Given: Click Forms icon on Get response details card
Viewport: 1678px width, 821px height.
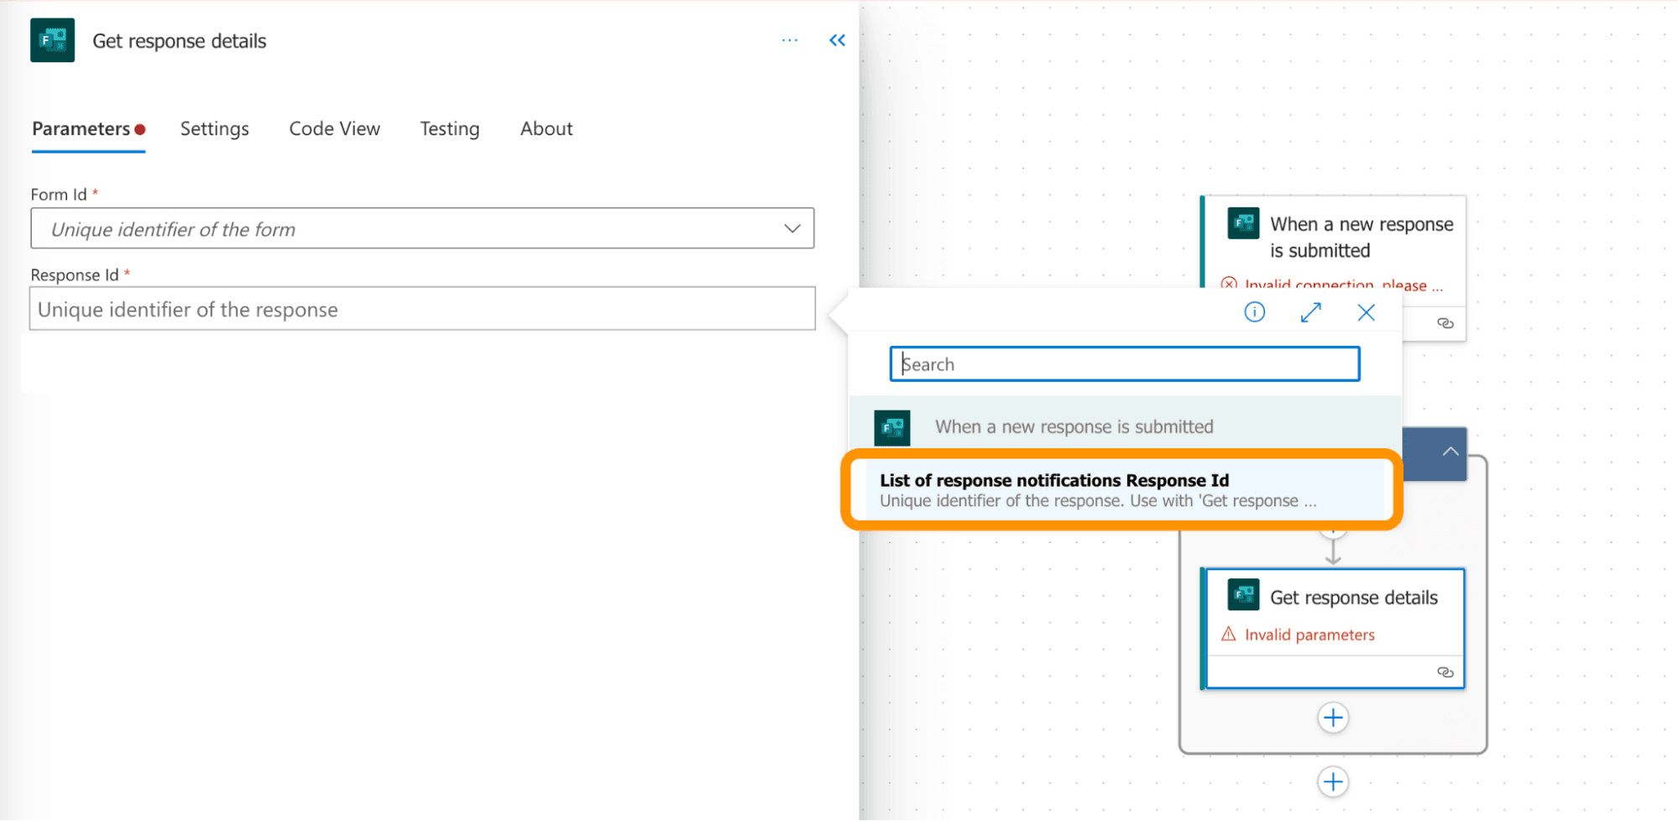Looking at the screenshot, I should 1242,595.
